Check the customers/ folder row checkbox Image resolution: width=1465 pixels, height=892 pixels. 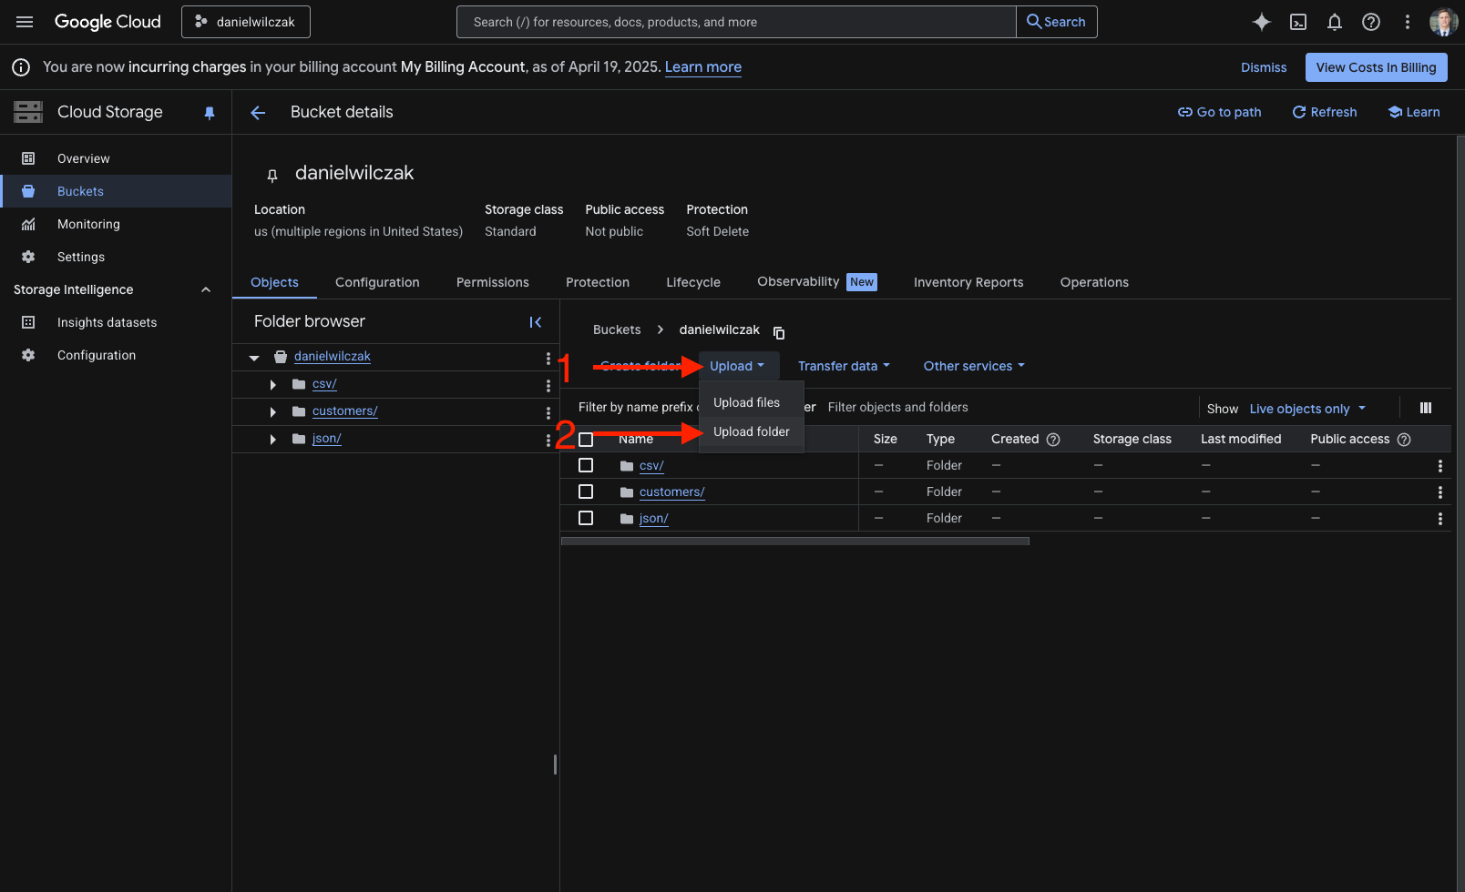[586, 492]
